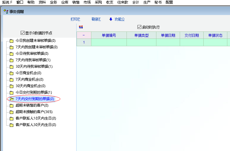Viewport: 230px width, 151px height.
Task: Toggle the 启动时执行 checkbox
Action: coord(140,27)
